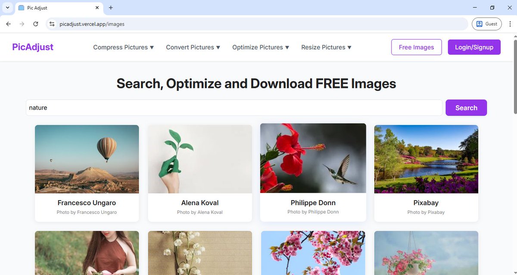
Task: Restore down the browser window
Action: pos(492,8)
